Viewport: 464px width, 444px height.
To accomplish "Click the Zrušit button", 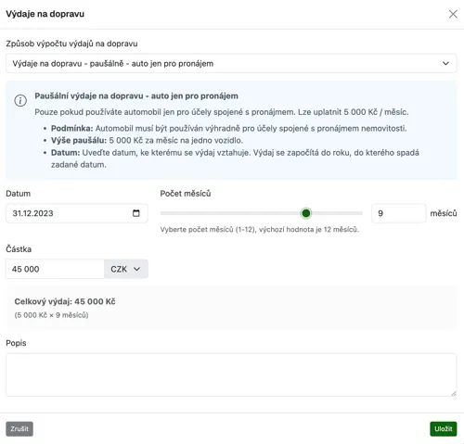I will tap(19, 429).
